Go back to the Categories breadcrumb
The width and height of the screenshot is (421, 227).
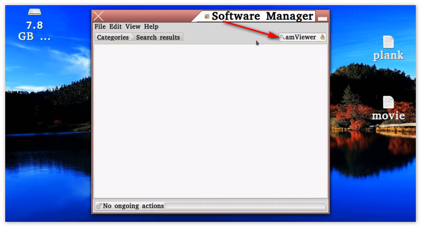113,37
